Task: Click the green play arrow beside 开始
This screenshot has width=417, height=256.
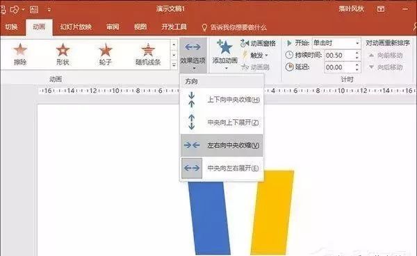Action: (x=289, y=43)
